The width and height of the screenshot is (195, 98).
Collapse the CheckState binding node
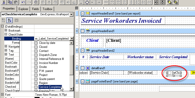(6, 34)
